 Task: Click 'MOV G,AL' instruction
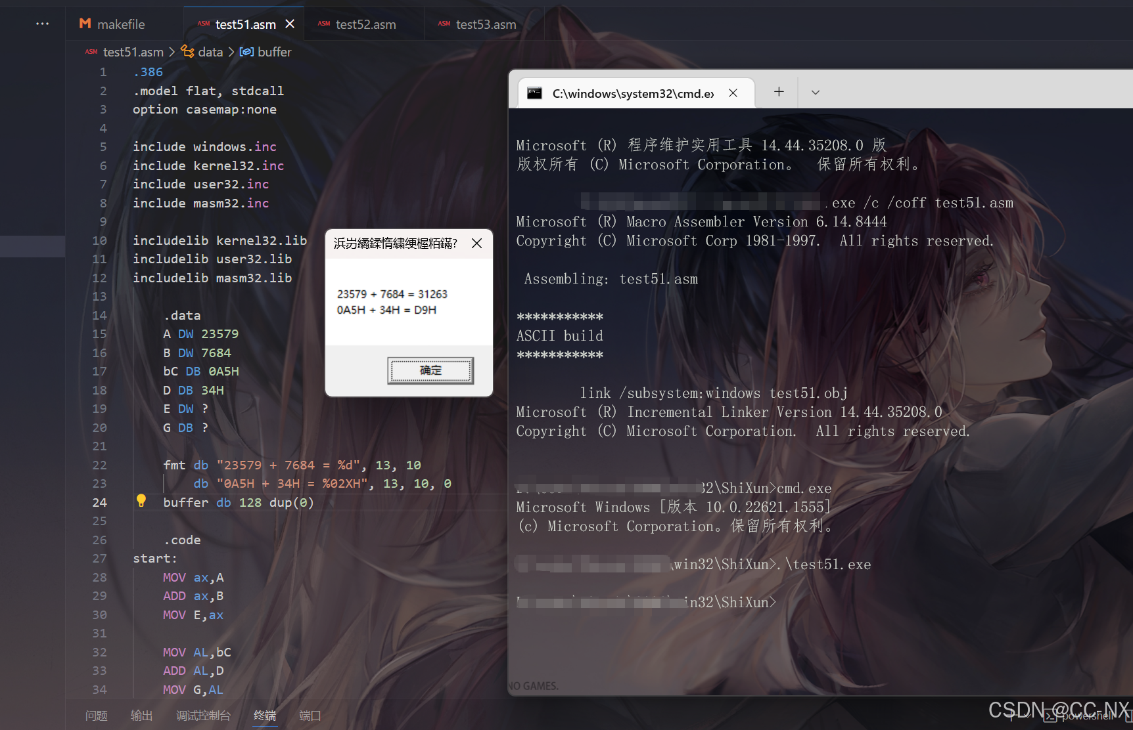pyautogui.click(x=193, y=690)
